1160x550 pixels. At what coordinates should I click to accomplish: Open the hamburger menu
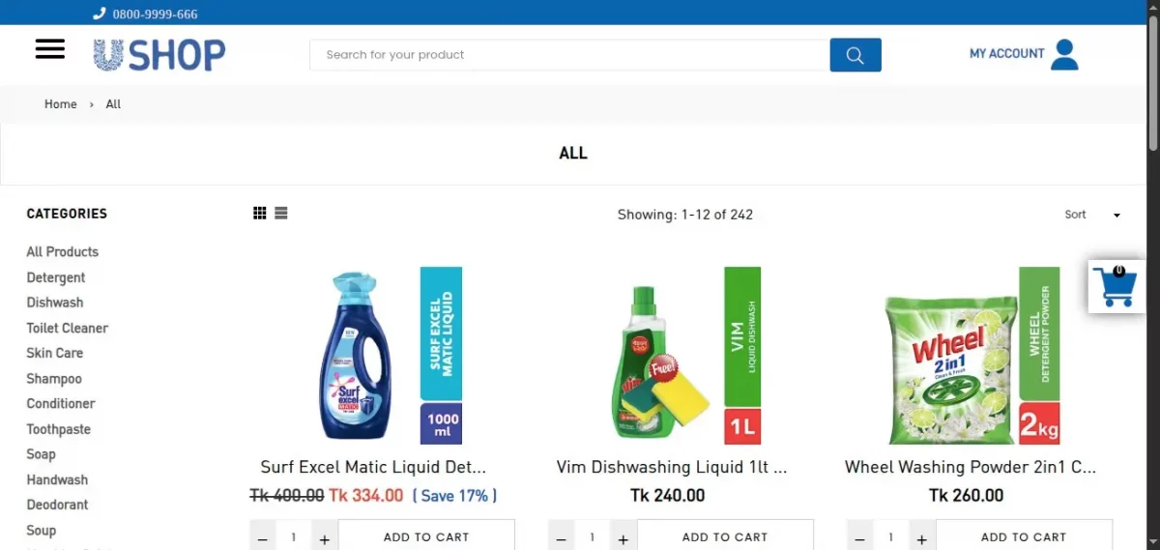(50, 49)
